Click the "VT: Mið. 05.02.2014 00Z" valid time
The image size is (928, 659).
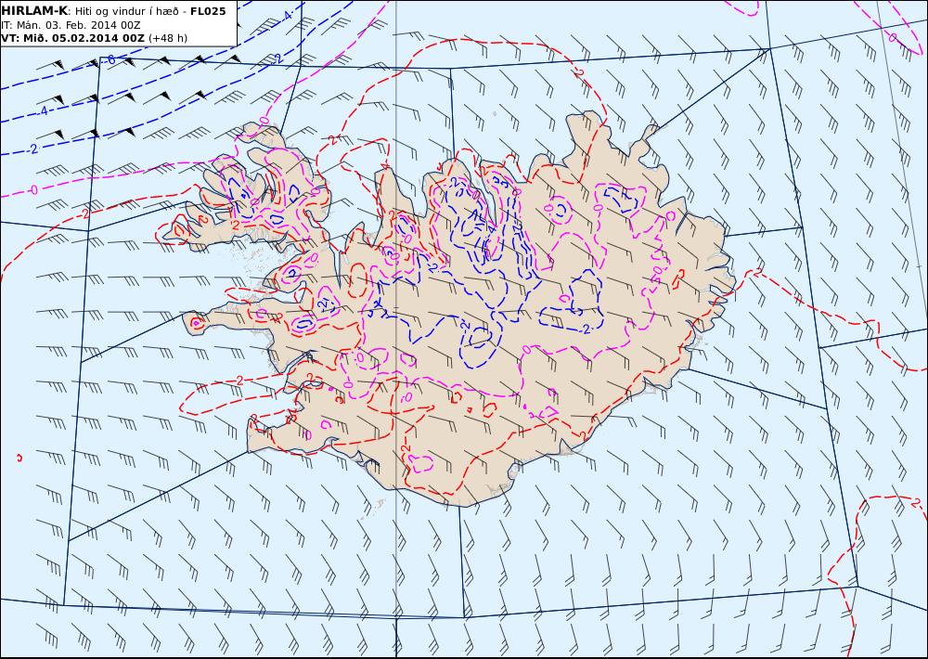[72, 38]
